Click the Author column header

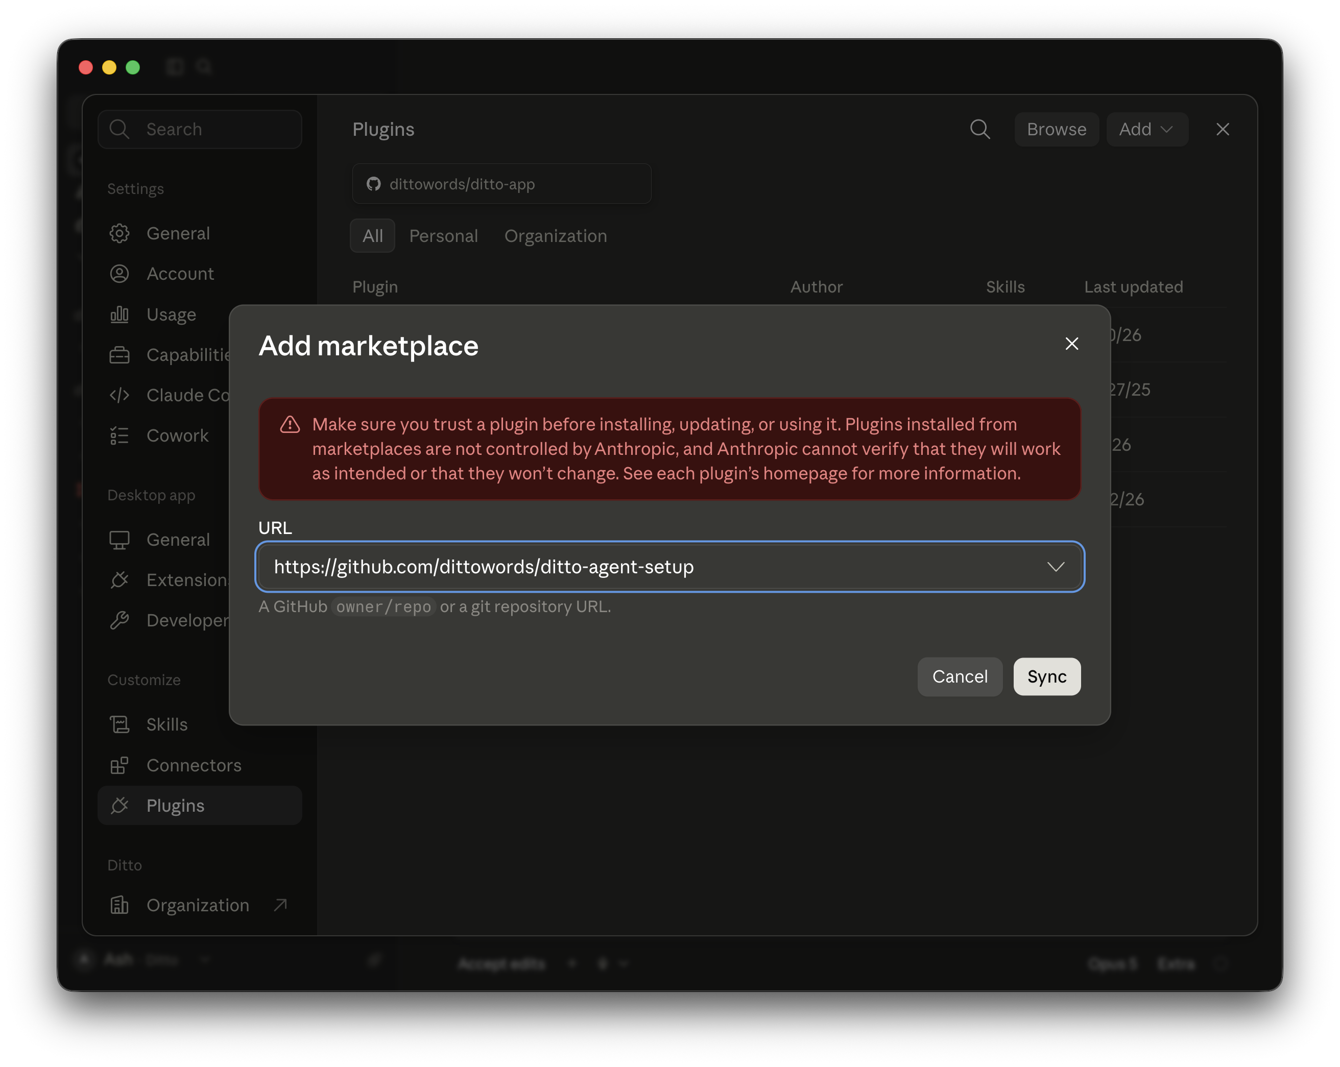[816, 286]
